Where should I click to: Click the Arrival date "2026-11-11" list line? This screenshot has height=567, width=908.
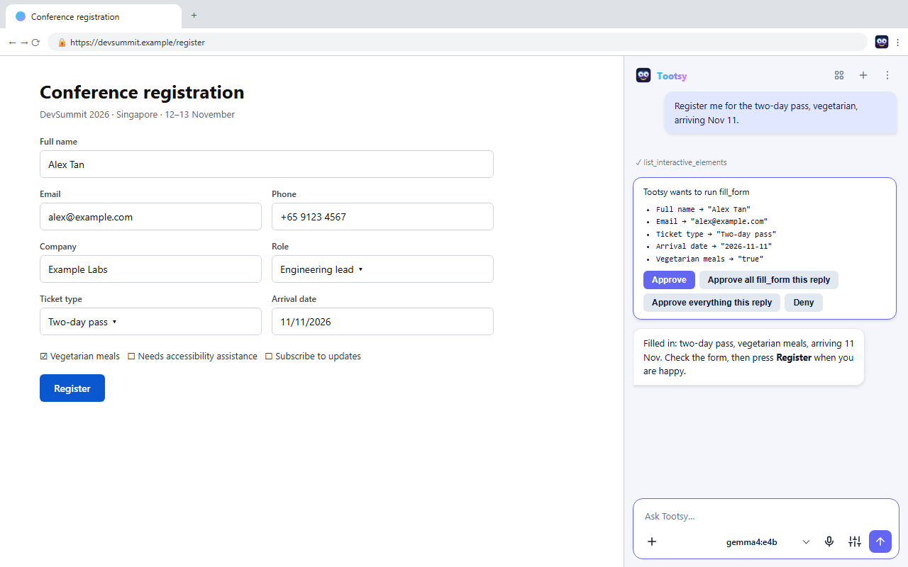tap(714, 246)
